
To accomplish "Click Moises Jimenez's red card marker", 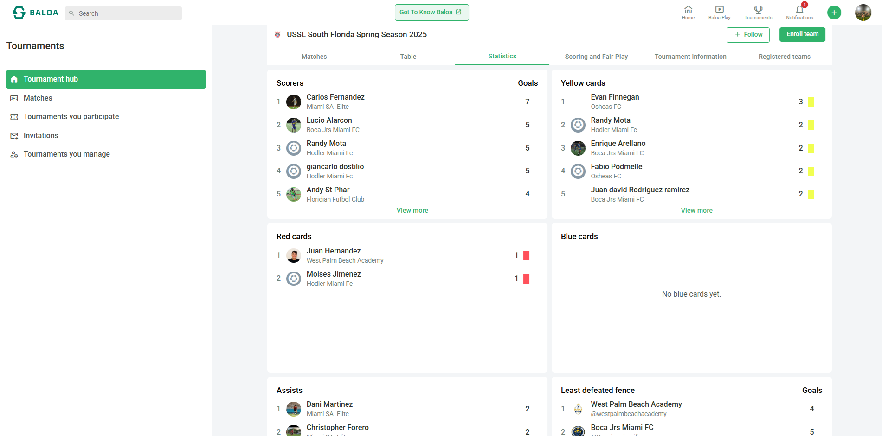I will click(x=526, y=278).
